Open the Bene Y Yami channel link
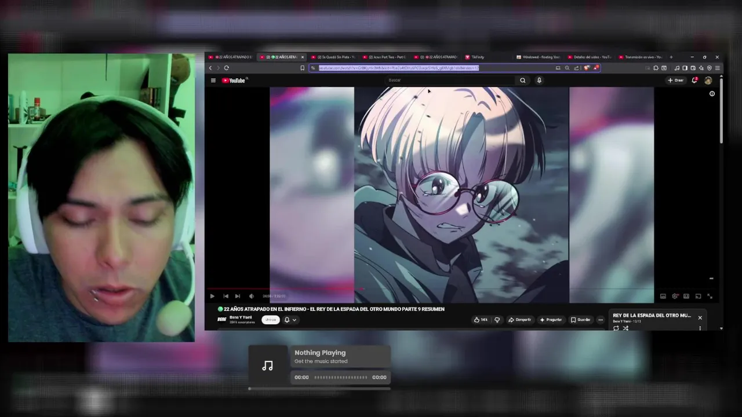The image size is (742, 417). (x=241, y=317)
